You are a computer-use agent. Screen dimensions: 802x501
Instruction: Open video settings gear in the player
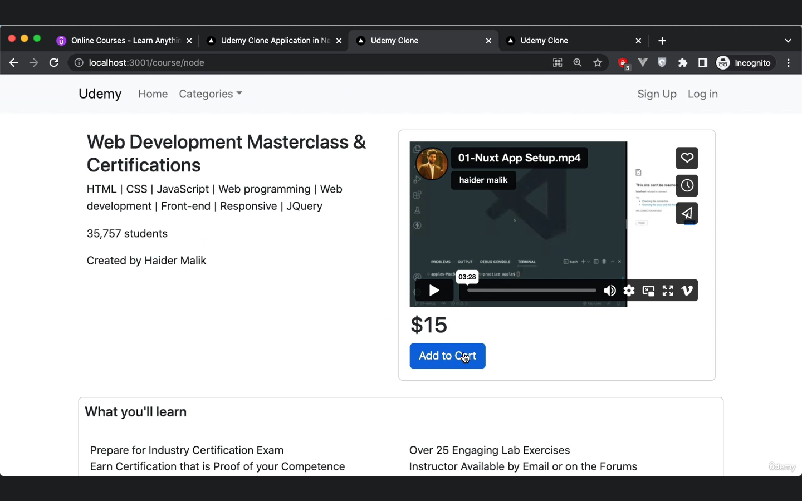[629, 291]
